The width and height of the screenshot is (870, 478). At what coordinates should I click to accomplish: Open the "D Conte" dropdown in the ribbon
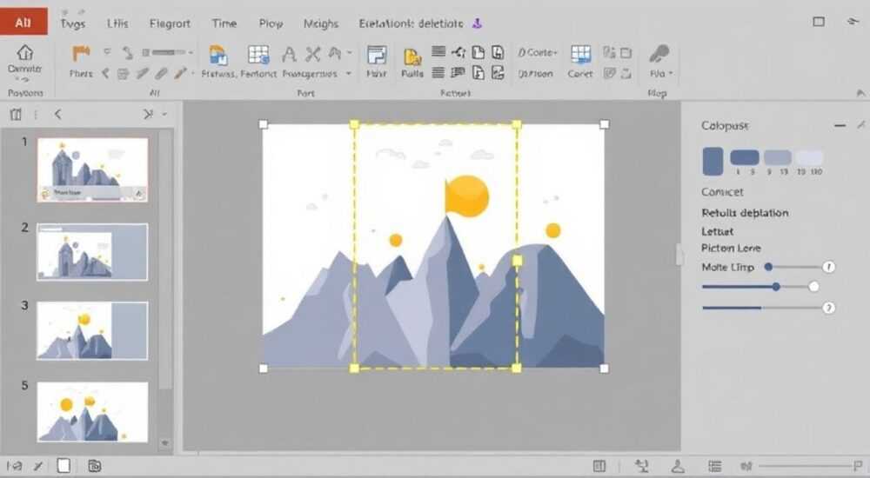pos(537,53)
